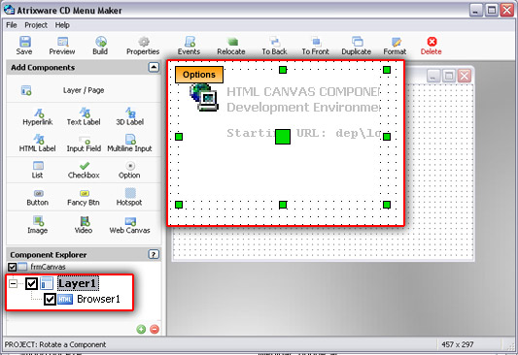Minimize the inner canvas form window
This screenshot has height=355, width=518.
[433, 76]
